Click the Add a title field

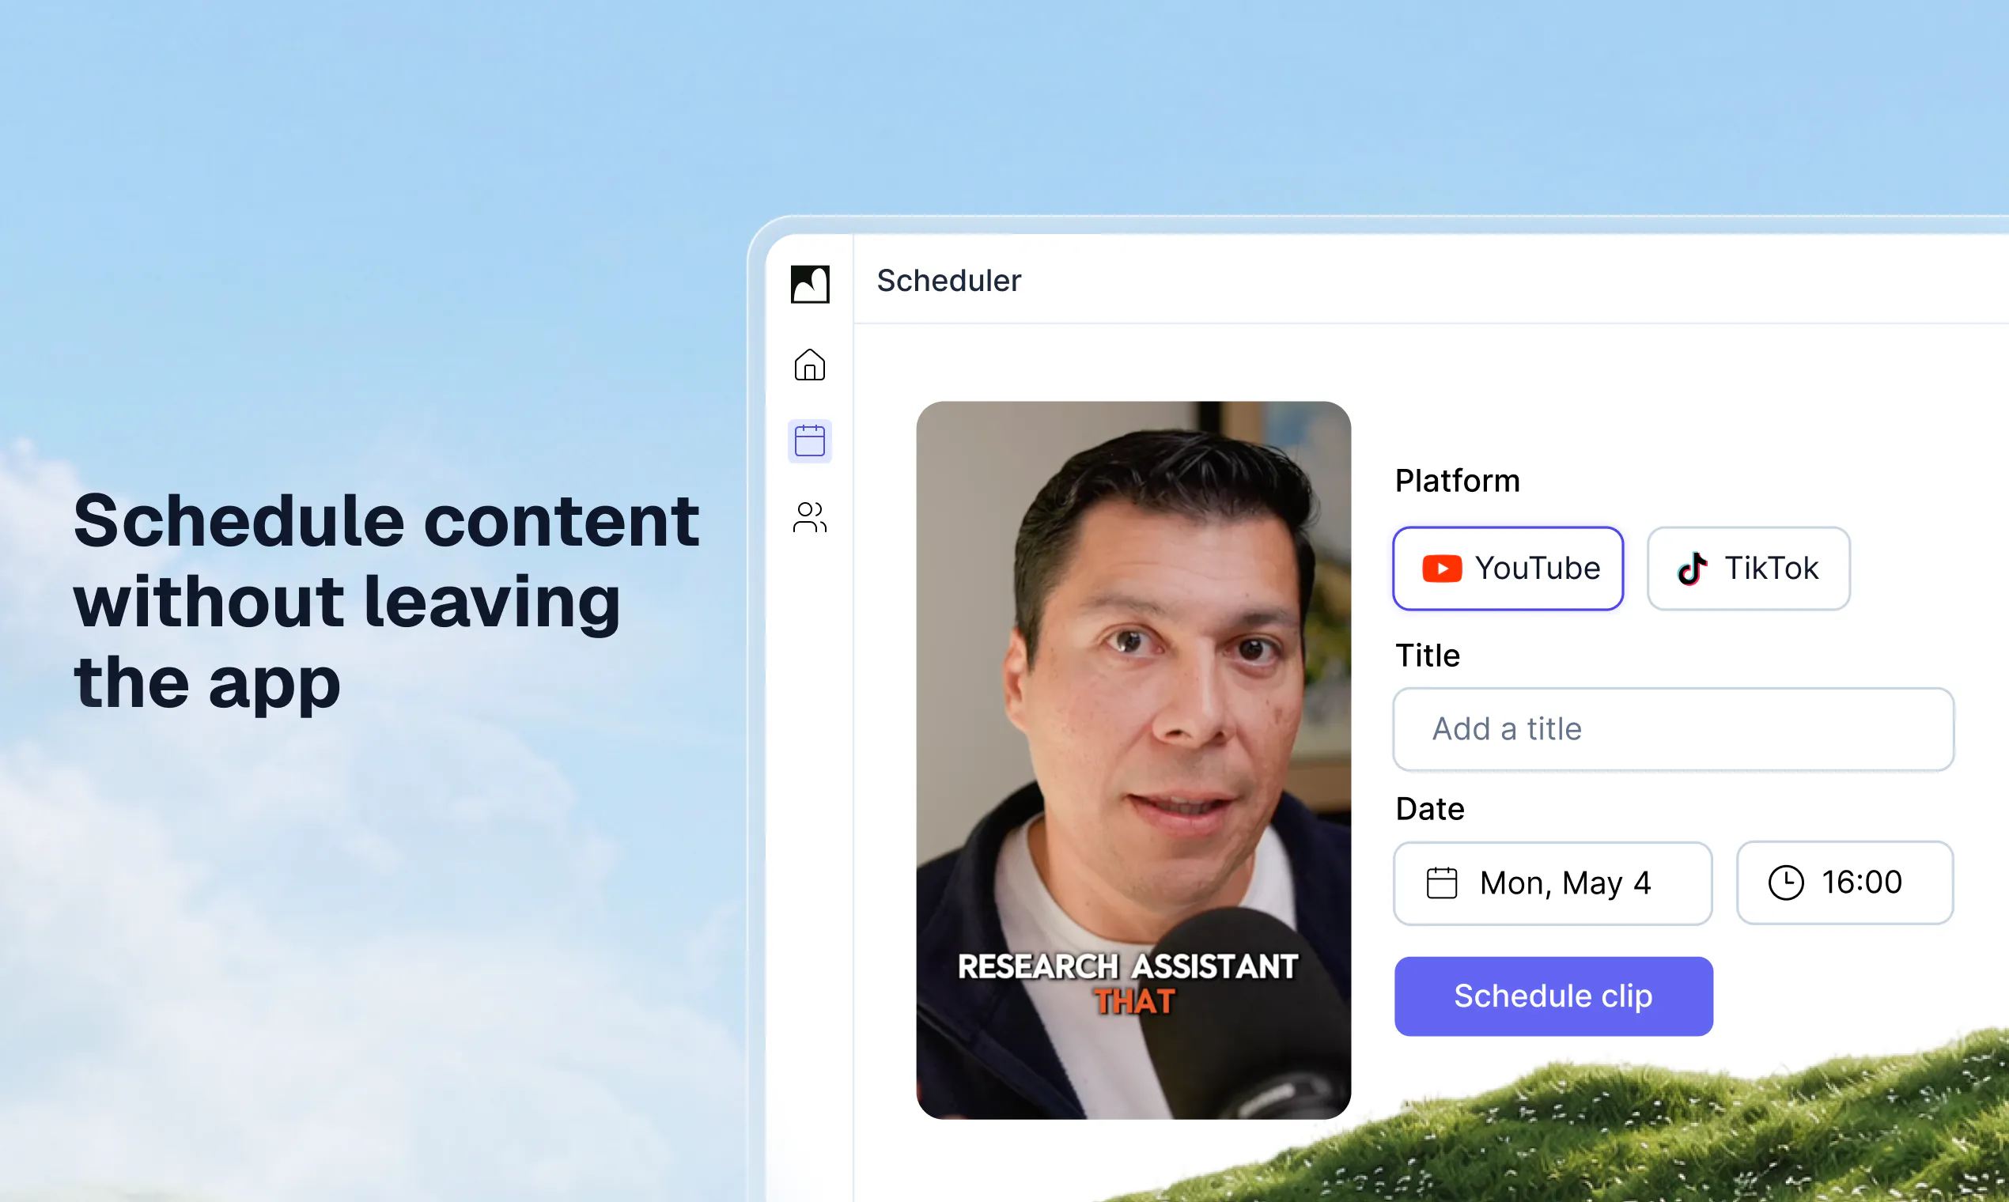1674,729
